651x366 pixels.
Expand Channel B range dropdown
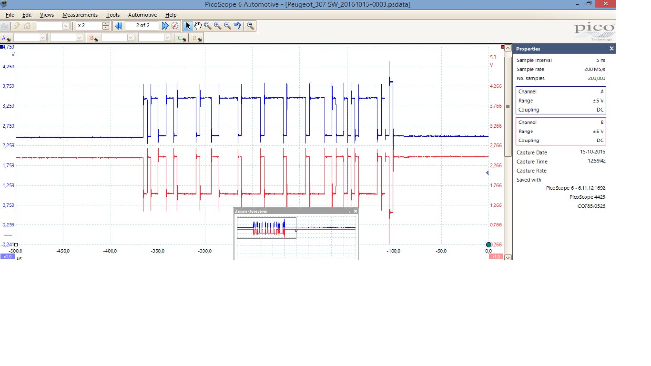pyautogui.click(x=130, y=38)
